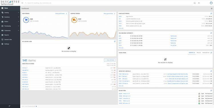Screen dimensions: 214x108
Task: Click Show grand totals in Shipped Orders
Action: pyautogui.click(x=108, y=14)
